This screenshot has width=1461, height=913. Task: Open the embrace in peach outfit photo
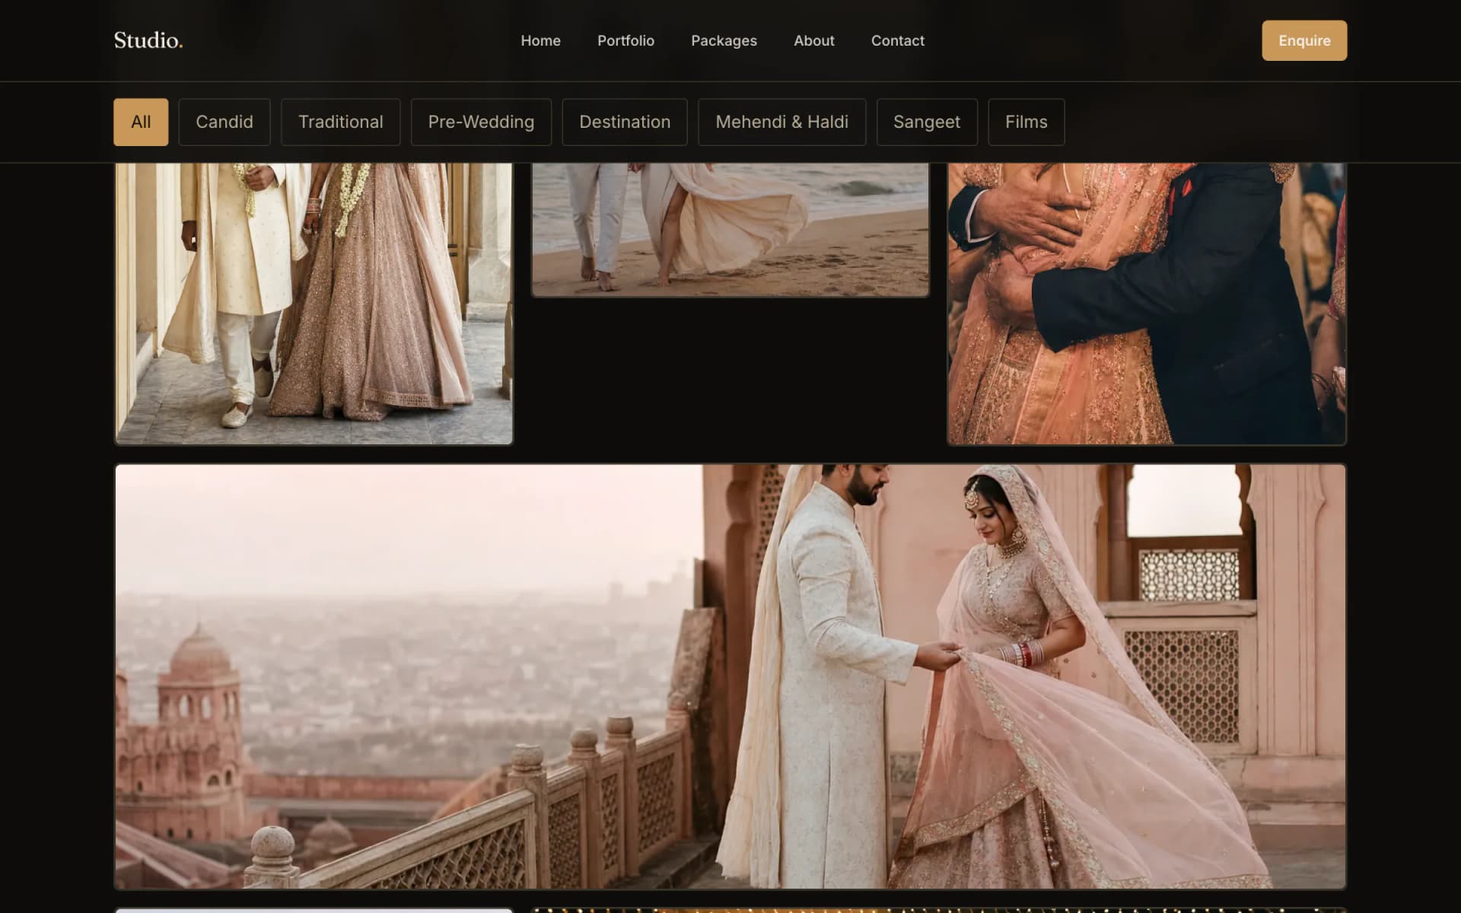pyautogui.click(x=1147, y=304)
